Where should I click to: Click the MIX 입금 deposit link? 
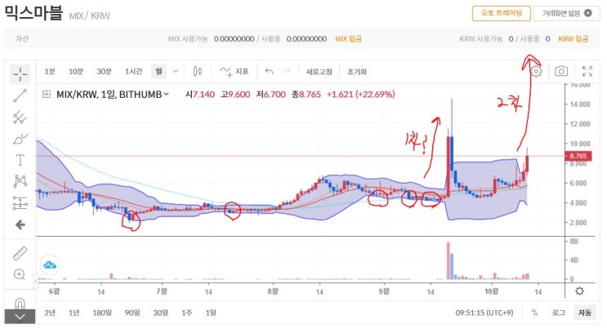348,38
